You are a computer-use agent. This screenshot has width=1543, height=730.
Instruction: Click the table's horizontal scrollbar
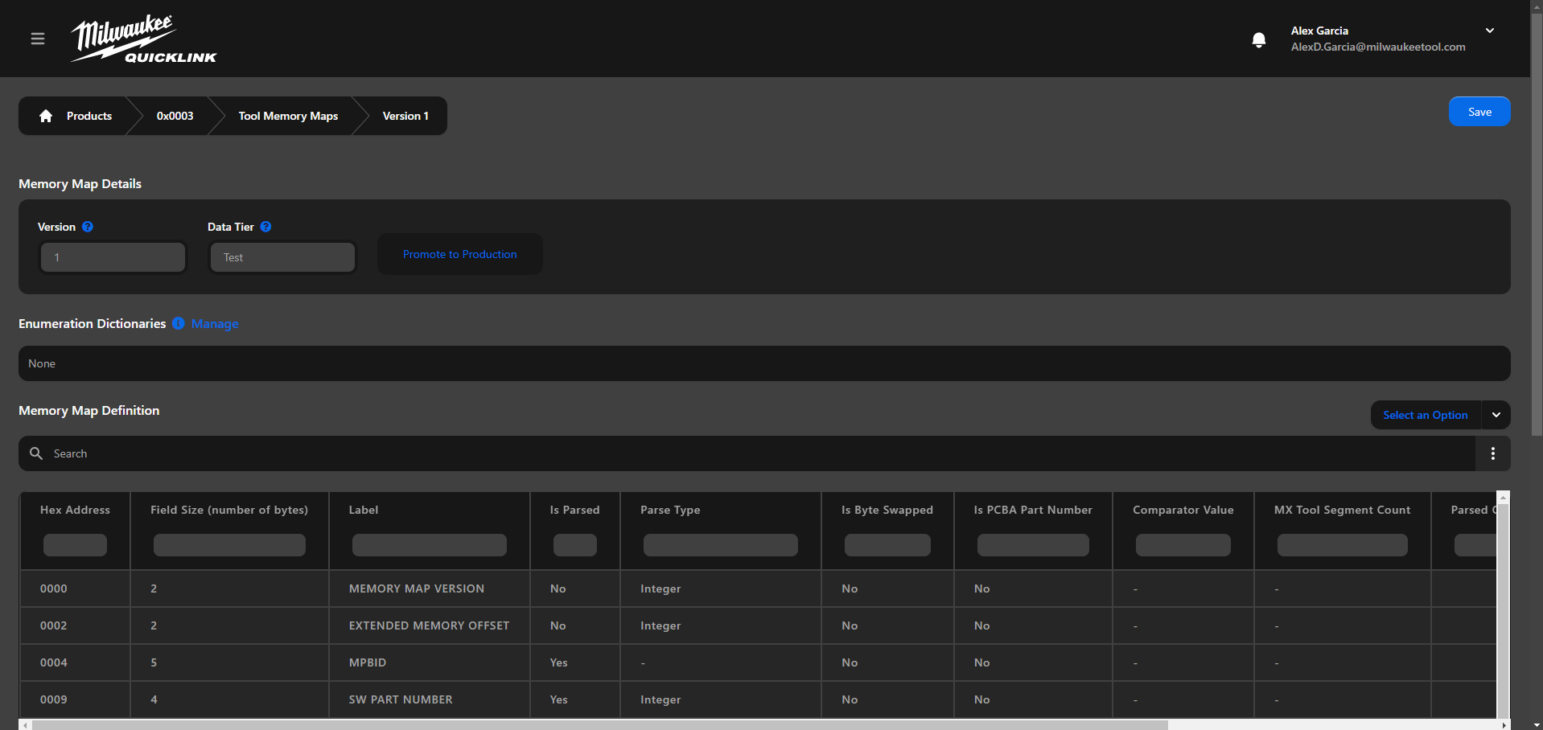pos(600,725)
